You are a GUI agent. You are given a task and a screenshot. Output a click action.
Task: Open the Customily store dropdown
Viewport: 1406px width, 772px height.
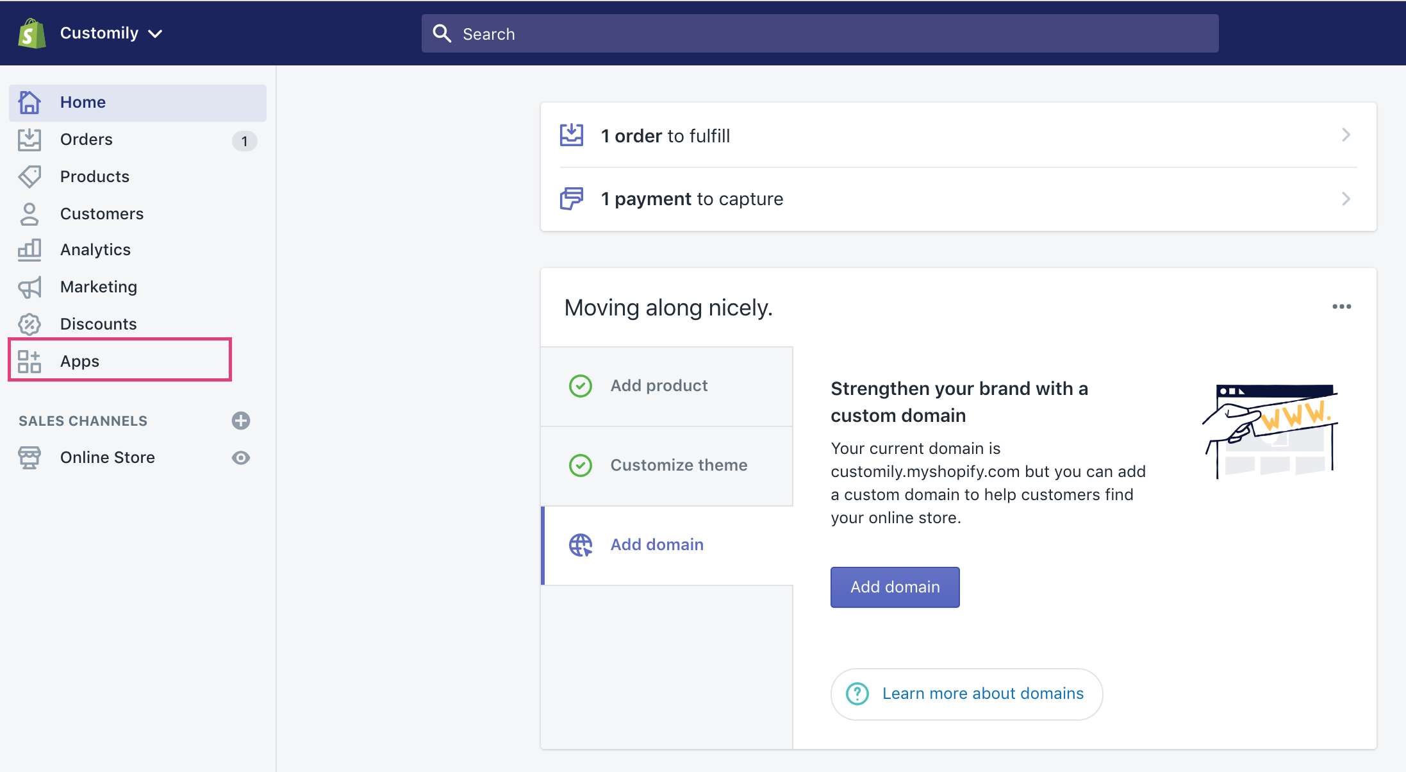(112, 33)
